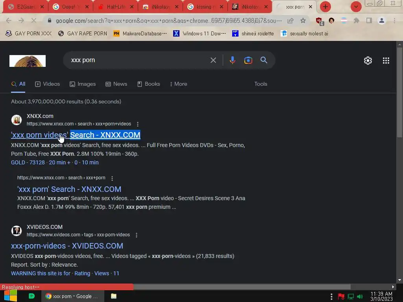Click the 'Rating' sublink under XVIDEOS result
Viewport: 403px width, 302px height.
point(82,273)
